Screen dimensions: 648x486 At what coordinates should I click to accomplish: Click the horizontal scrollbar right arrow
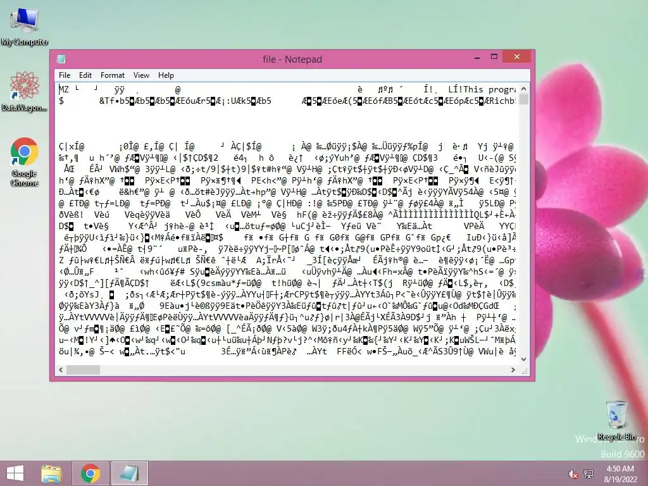click(513, 370)
